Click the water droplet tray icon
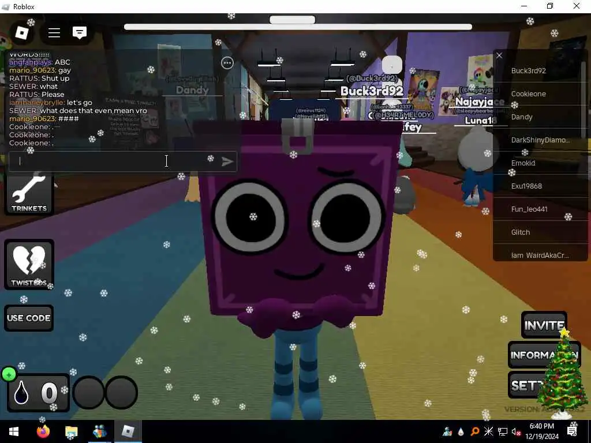Screen dimensions: 591x443 [461, 431]
